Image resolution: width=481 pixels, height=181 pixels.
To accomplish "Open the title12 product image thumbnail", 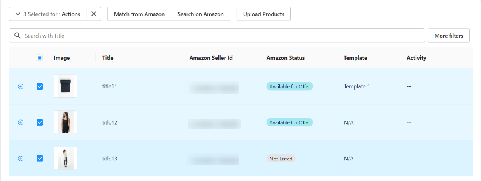I will tap(65, 122).
